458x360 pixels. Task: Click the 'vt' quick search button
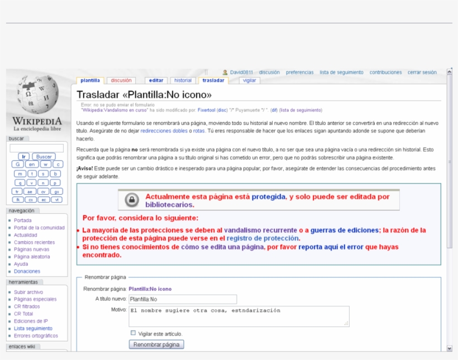coord(56,200)
